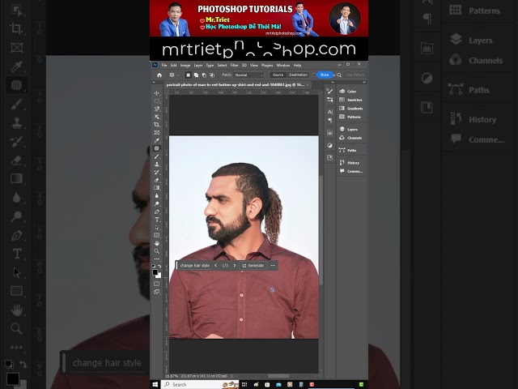The height and width of the screenshot is (389, 518).
Task: Open the search magnifier in options bar
Action: click(x=339, y=75)
